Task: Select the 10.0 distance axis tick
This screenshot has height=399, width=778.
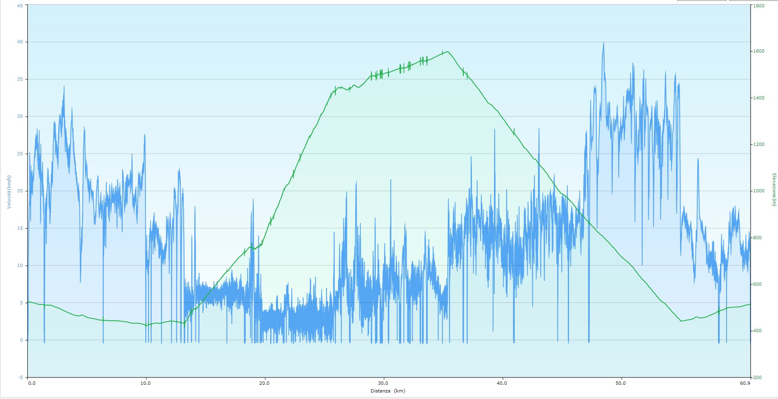Action: (x=146, y=383)
